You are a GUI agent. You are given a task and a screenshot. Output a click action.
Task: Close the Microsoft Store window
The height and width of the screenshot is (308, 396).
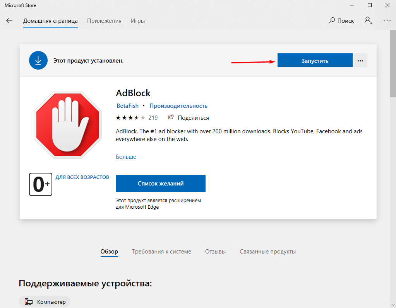(x=387, y=5)
